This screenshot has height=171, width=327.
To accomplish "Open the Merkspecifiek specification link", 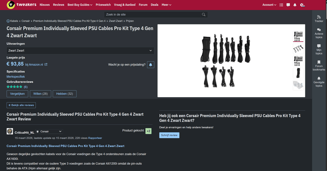I will point(16,77).
